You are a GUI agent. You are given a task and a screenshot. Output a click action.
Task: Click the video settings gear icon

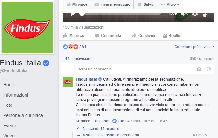tap(195, 14)
